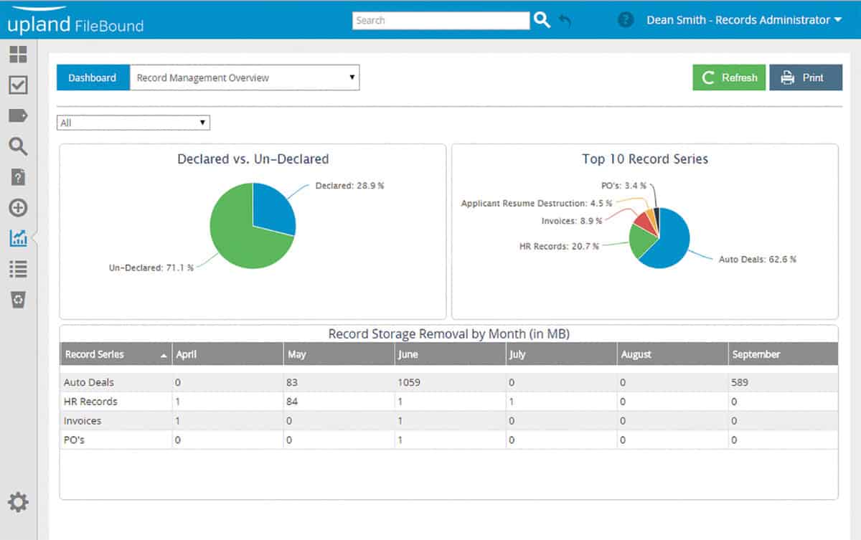Click the search magnifier in top bar

coord(542,20)
